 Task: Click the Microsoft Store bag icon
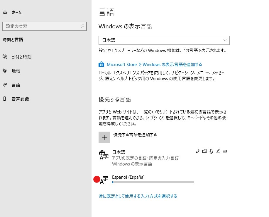pyautogui.click(x=101, y=64)
